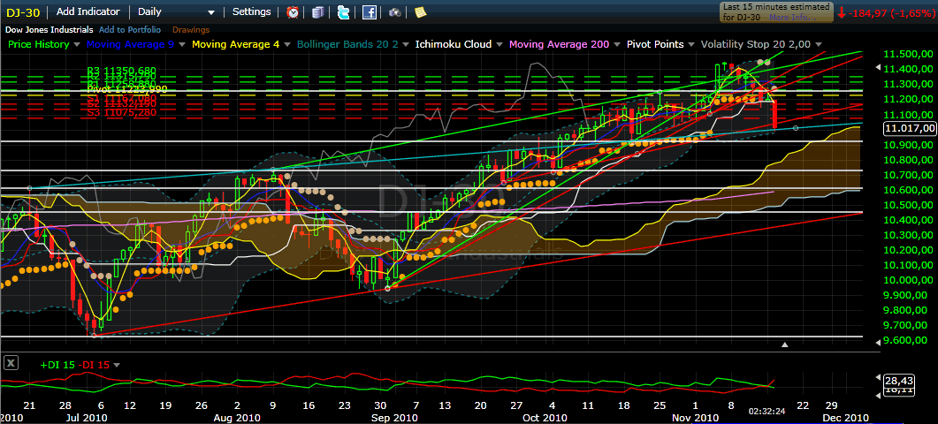
Task: Open the Drawings link
Action: 191,29
